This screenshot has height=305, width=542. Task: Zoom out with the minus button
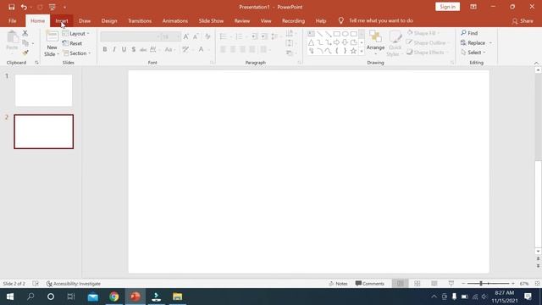point(463,284)
